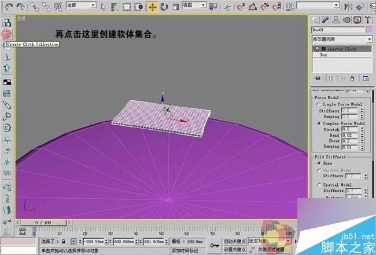Click the Stretch value spinner arrows
The image size is (376, 255).
362,129
